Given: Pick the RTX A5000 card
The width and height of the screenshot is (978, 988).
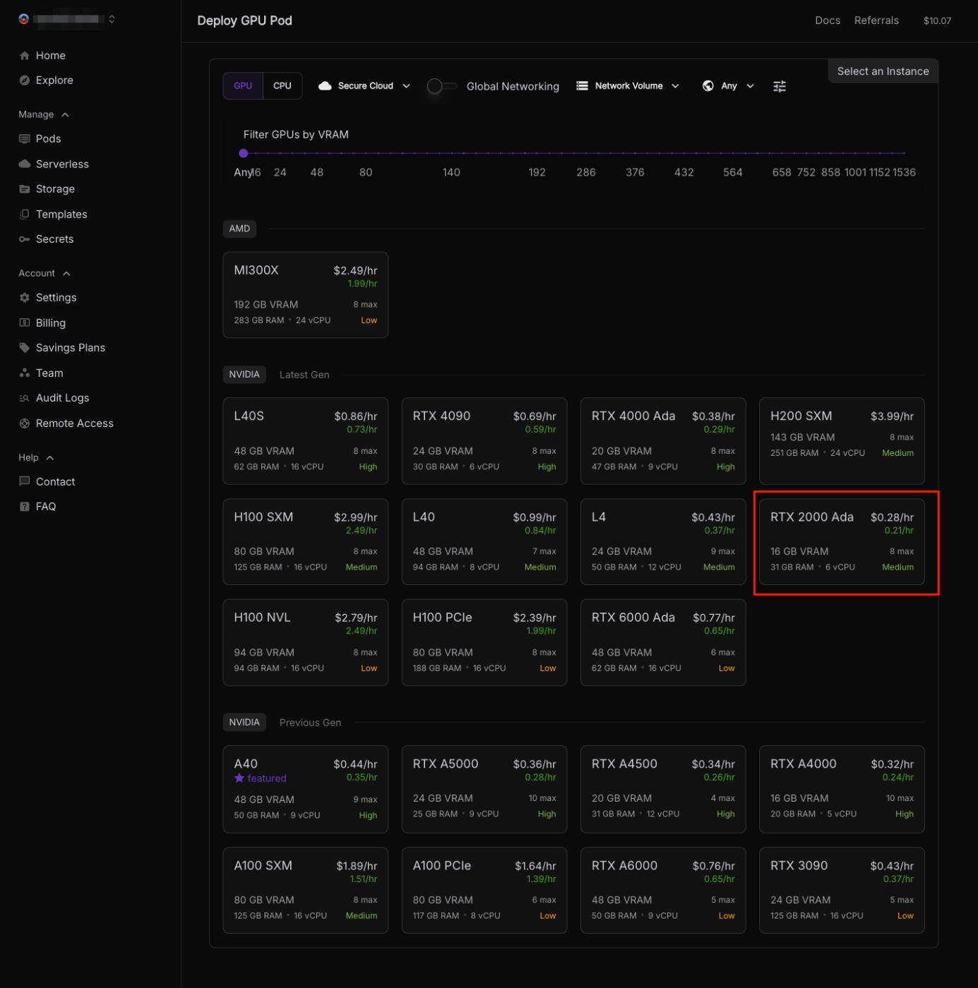Looking at the screenshot, I should point(484,789).
